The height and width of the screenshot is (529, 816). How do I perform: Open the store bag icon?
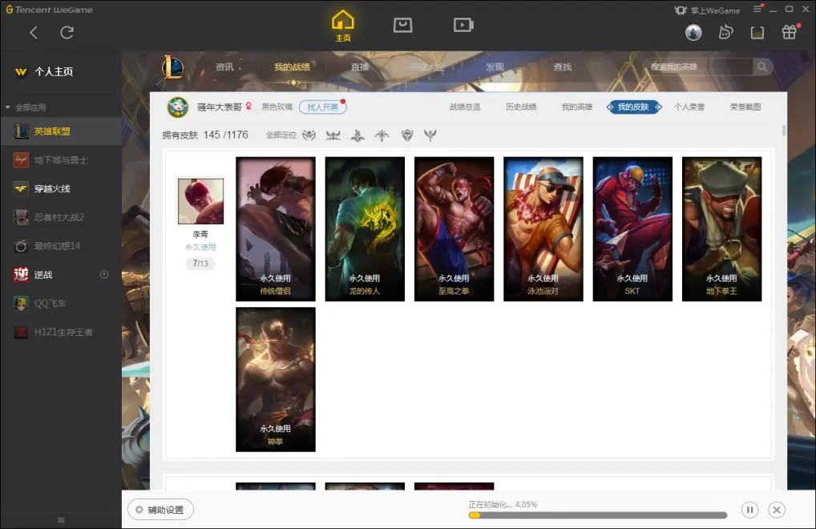403,25
